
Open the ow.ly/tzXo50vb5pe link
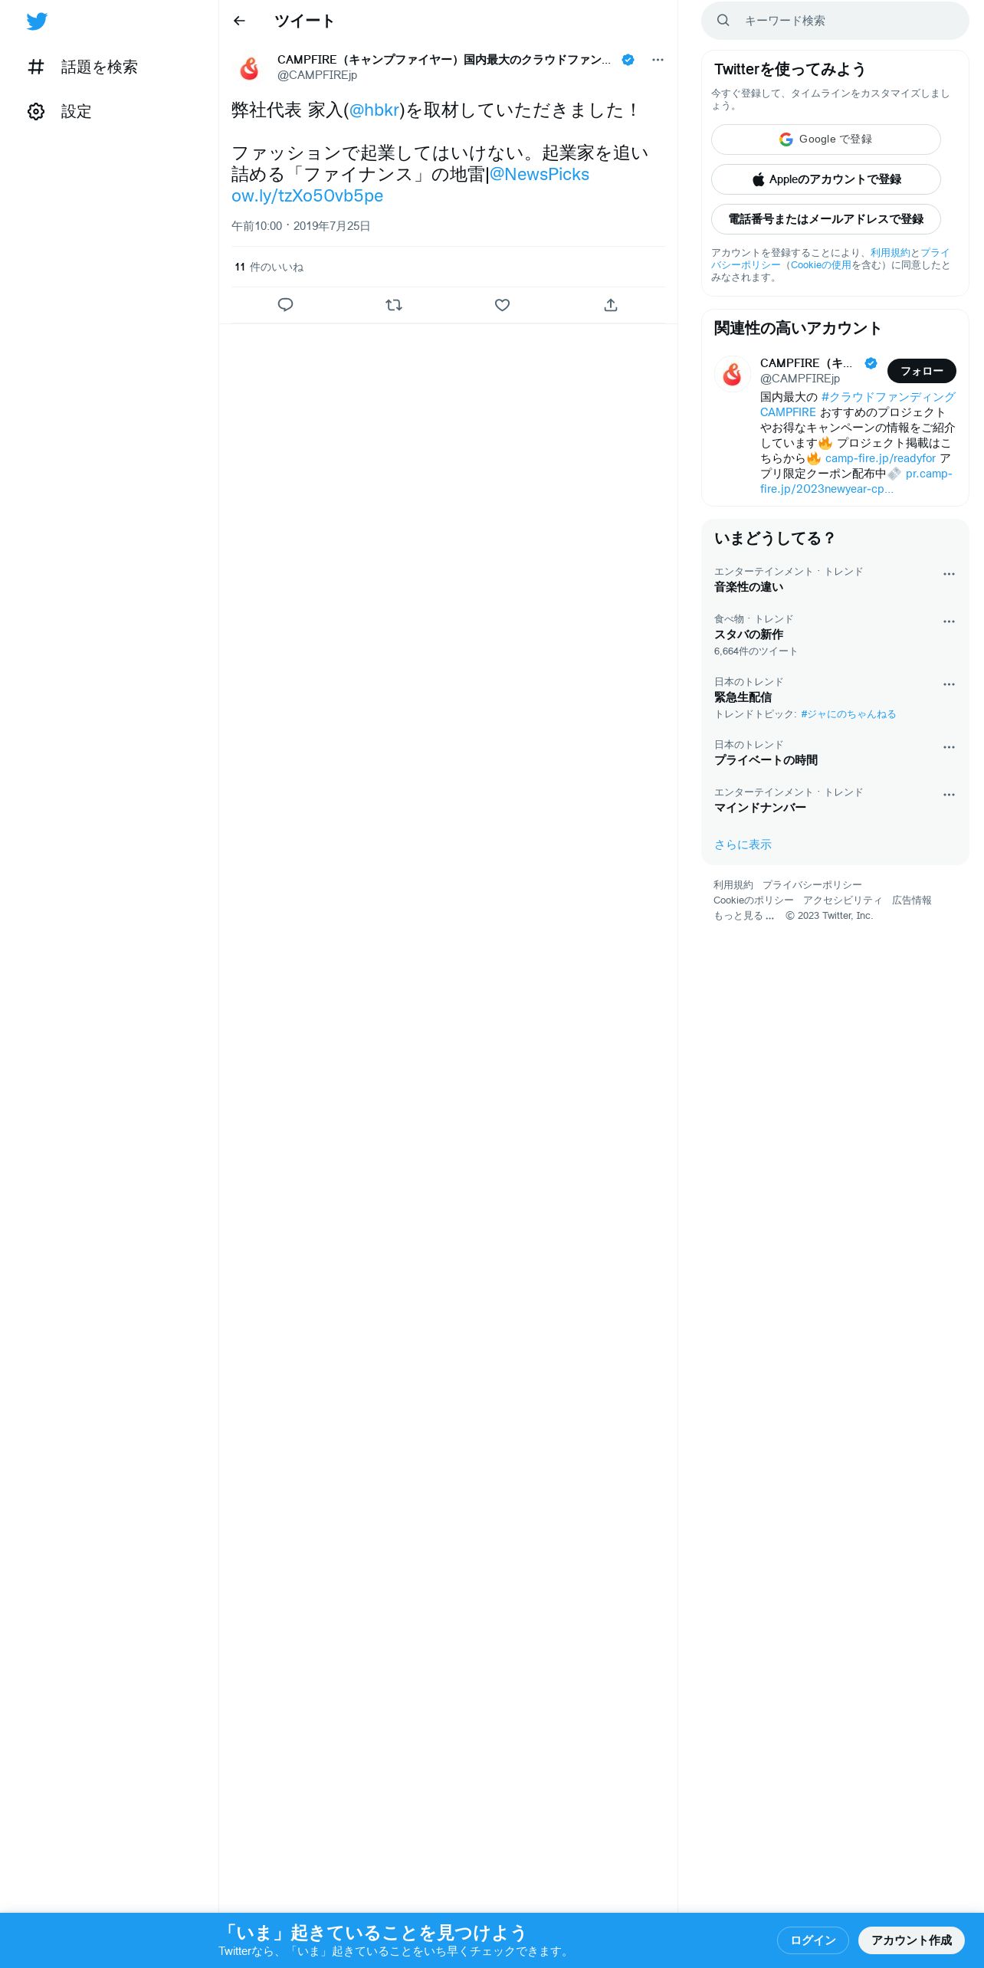[x=307, y=196]
